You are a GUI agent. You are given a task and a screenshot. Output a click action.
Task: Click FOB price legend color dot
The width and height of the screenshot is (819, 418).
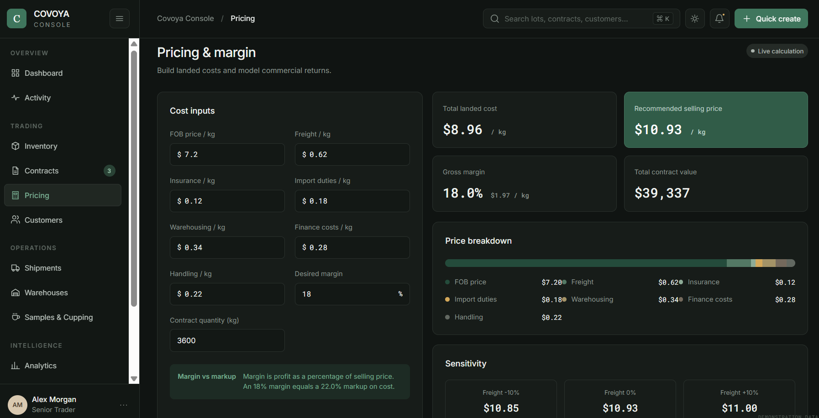point(447,282)
